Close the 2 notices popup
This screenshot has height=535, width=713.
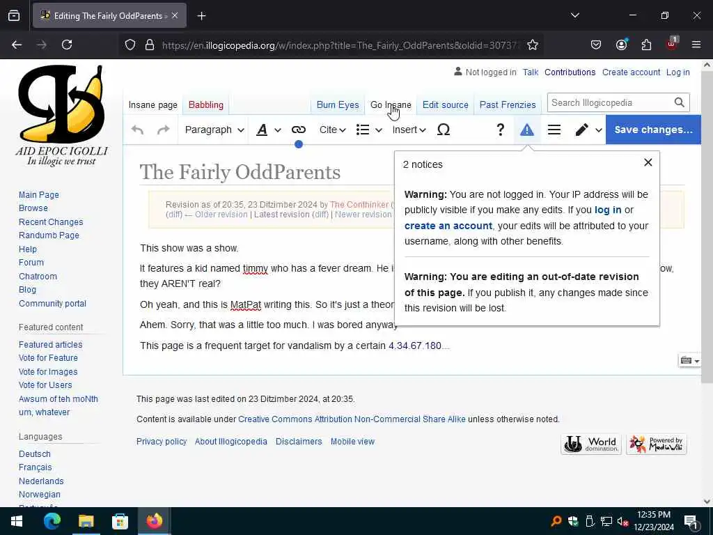click(648, 162)
